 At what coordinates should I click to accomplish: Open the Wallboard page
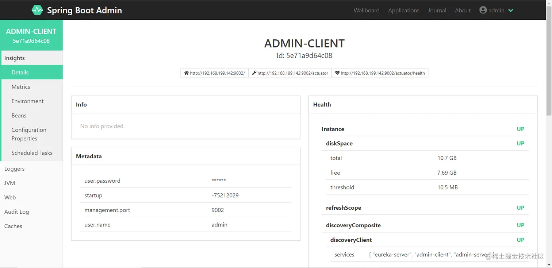[x=367, y=10]
